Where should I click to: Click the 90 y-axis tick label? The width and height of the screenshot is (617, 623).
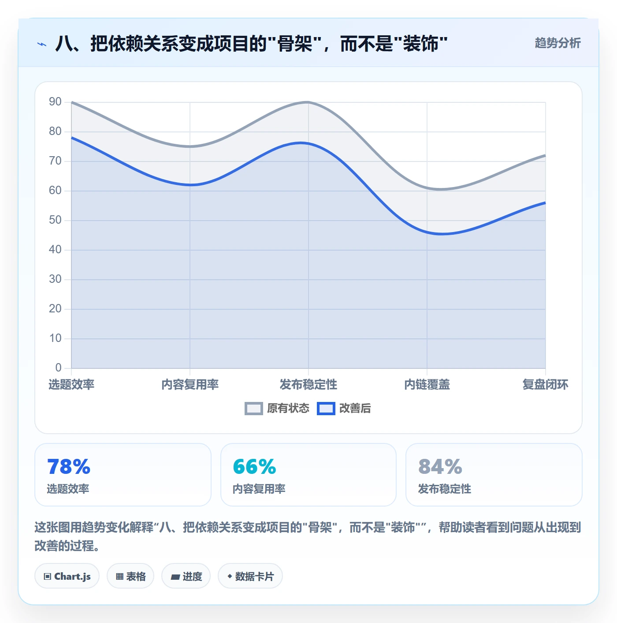55,102
